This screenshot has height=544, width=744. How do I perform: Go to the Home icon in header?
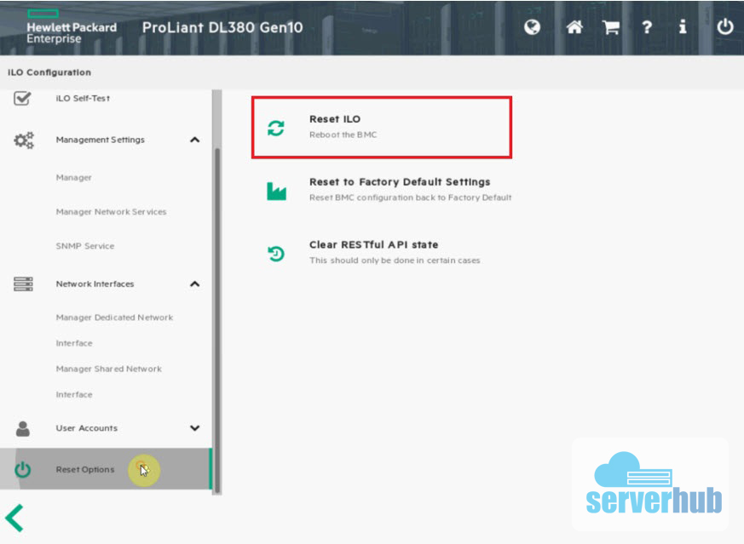click(574, 27)
